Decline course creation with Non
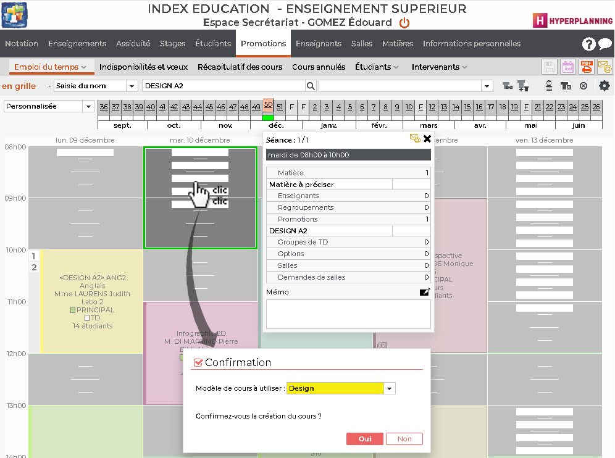 coord(404,439)
